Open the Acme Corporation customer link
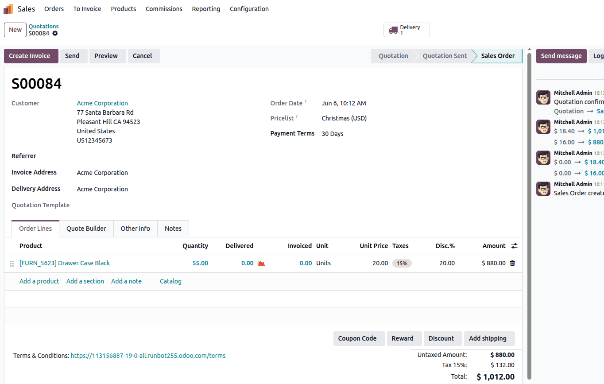Image resolution: width=604 pixels, height=384 pixels. [x=102, y=103]
